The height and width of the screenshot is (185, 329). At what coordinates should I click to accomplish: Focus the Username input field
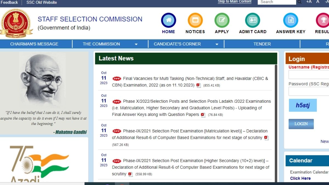pos(309,75)
